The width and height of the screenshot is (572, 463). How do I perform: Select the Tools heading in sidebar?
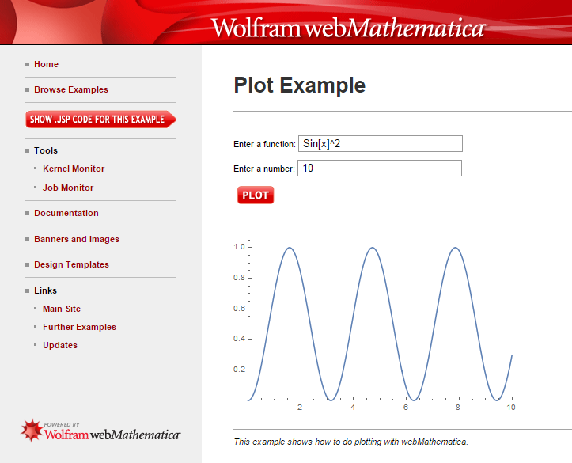[x=46, y=150]
